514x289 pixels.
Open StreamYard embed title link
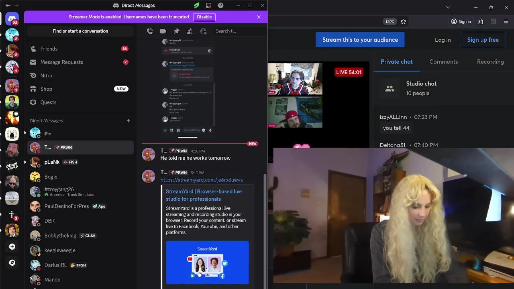204,195
